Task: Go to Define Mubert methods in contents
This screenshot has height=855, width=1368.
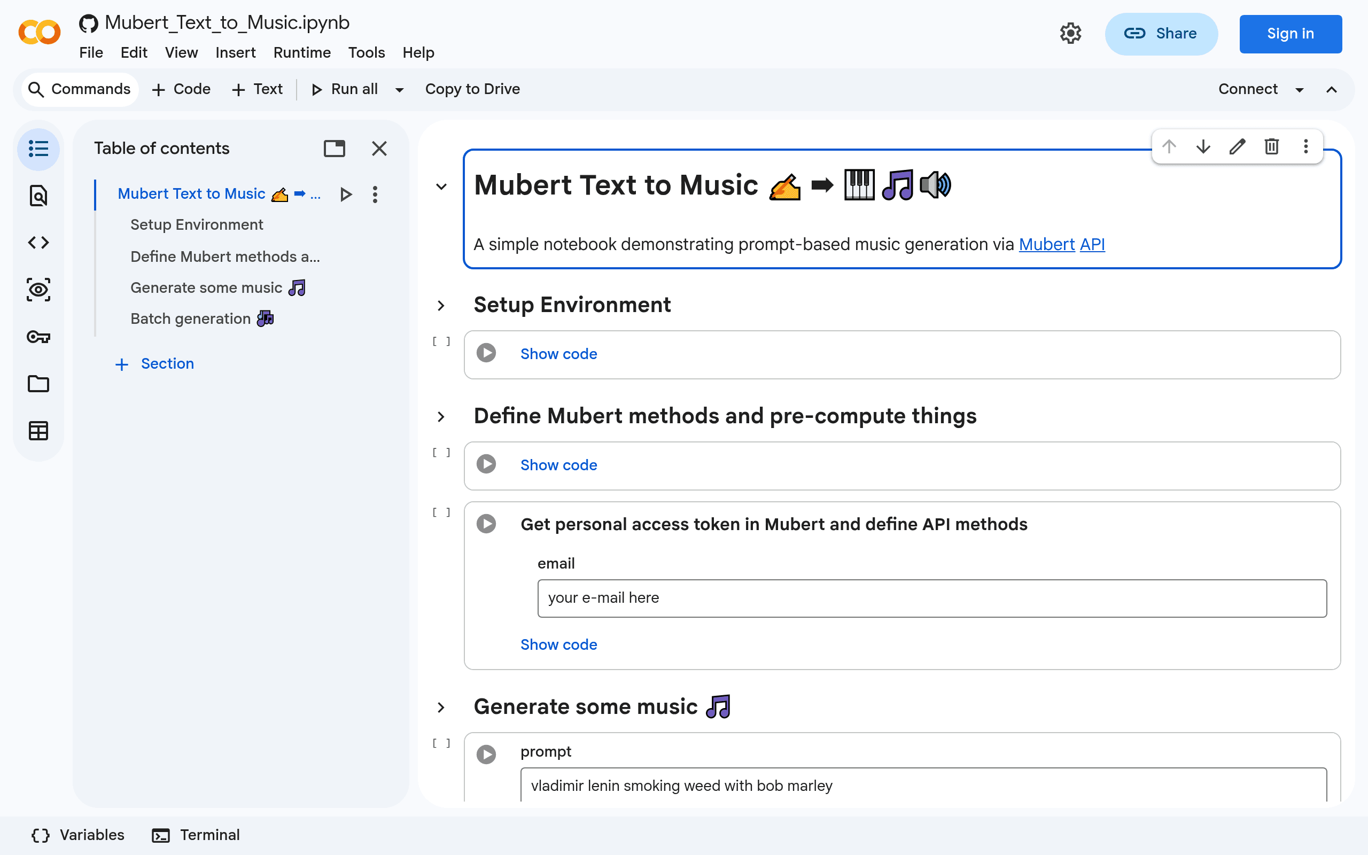Action: pos(225,256)
